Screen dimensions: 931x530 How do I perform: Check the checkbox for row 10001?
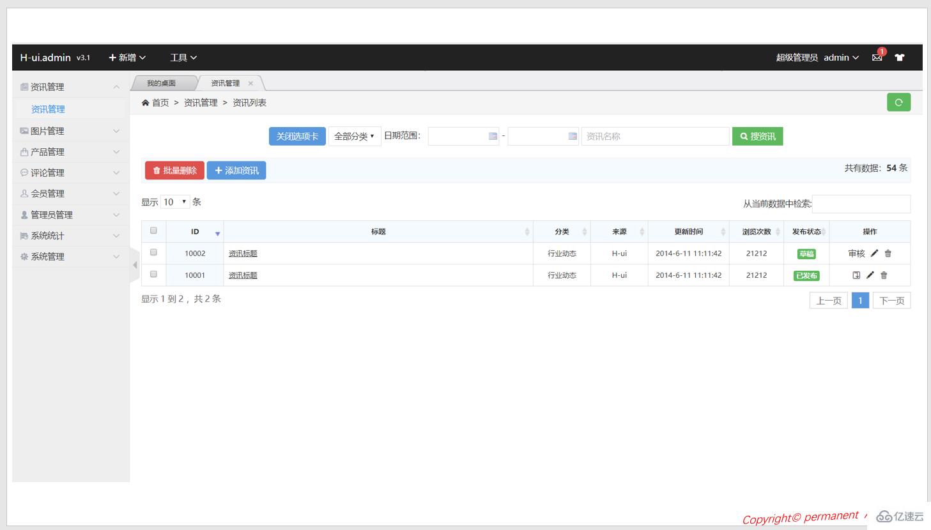coord(153,274)
